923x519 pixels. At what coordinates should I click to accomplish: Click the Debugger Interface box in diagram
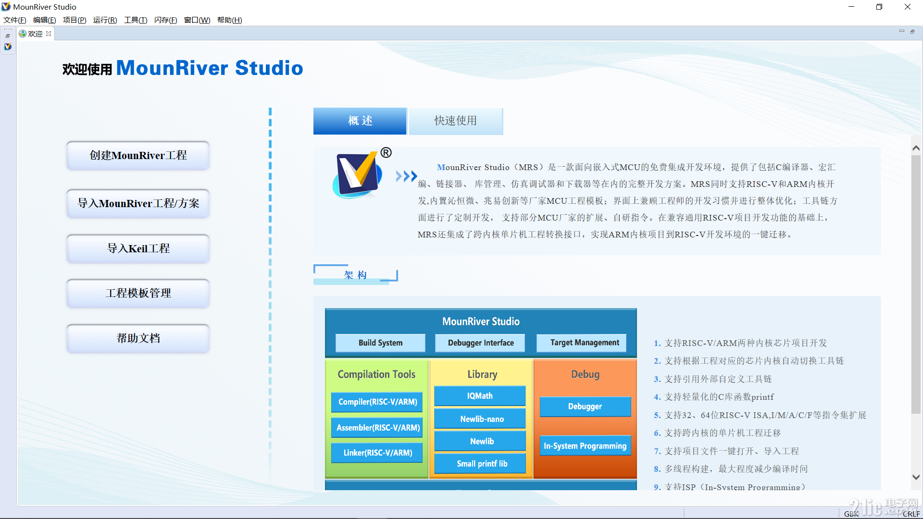coord(481,343)
